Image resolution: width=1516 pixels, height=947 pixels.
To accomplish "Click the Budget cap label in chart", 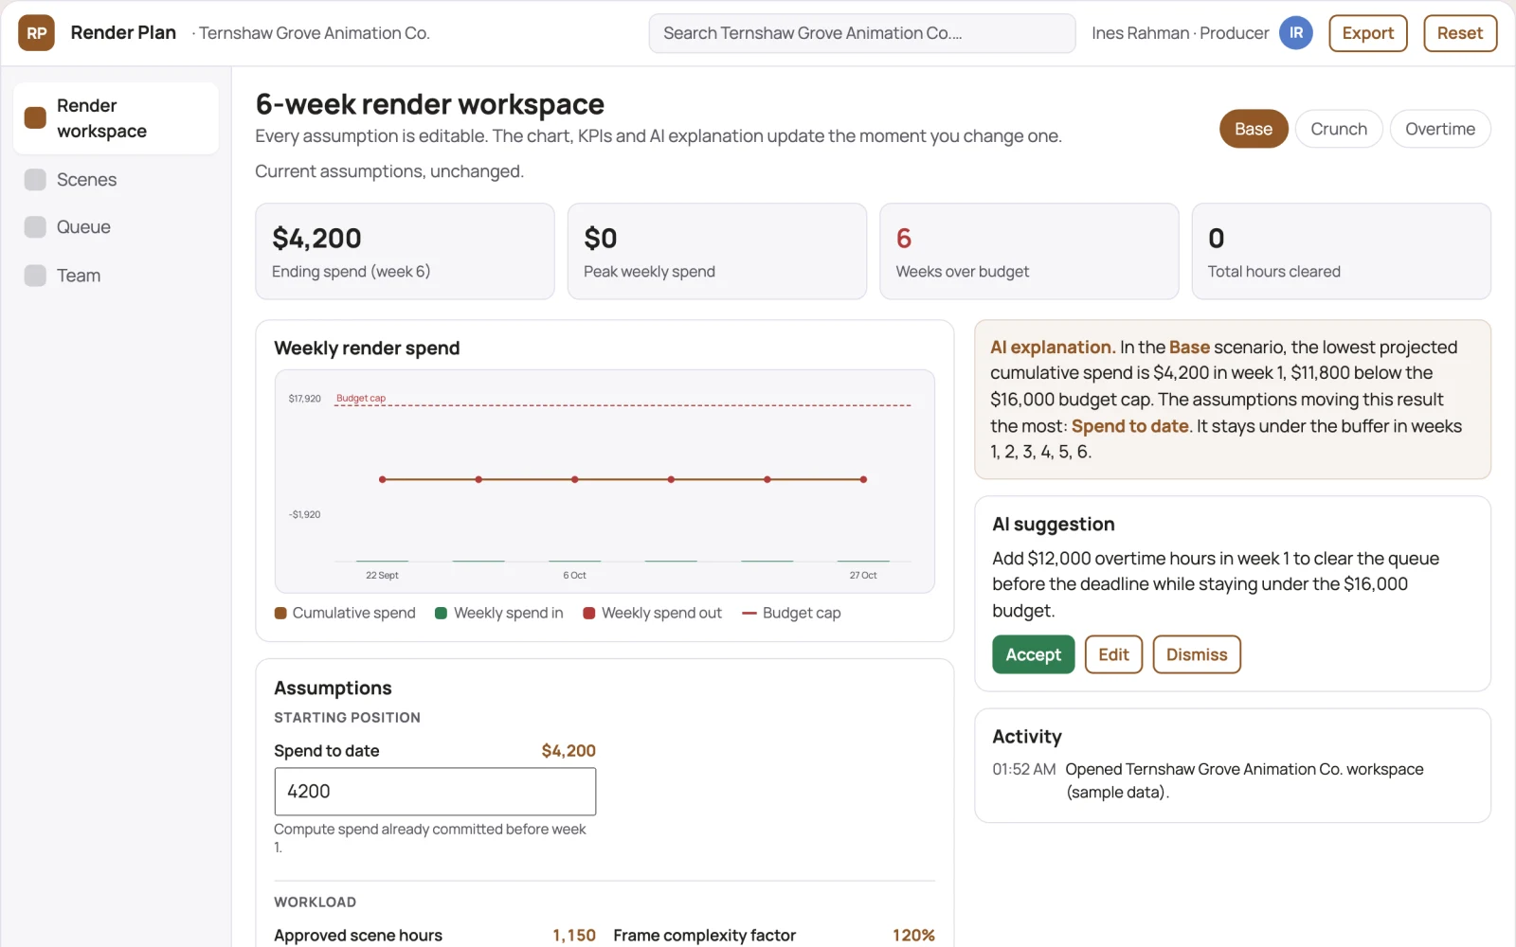I will pyautogui.click(x=361, y=399).
